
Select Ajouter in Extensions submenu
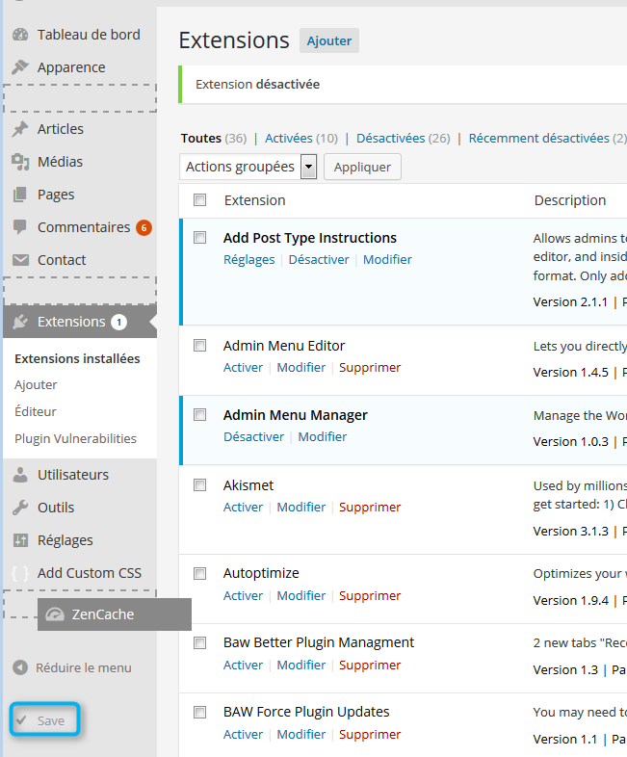point(36,385)
